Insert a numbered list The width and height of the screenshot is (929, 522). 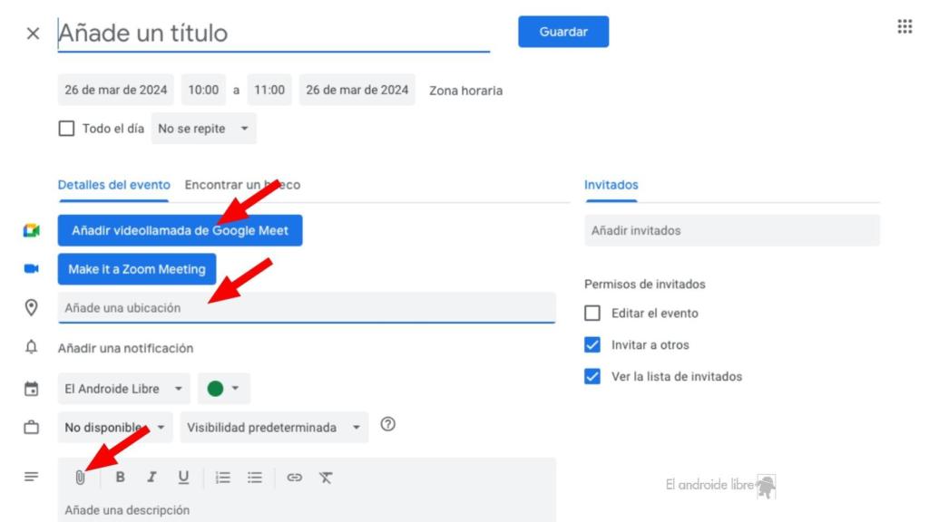click(x=223, y=477)
